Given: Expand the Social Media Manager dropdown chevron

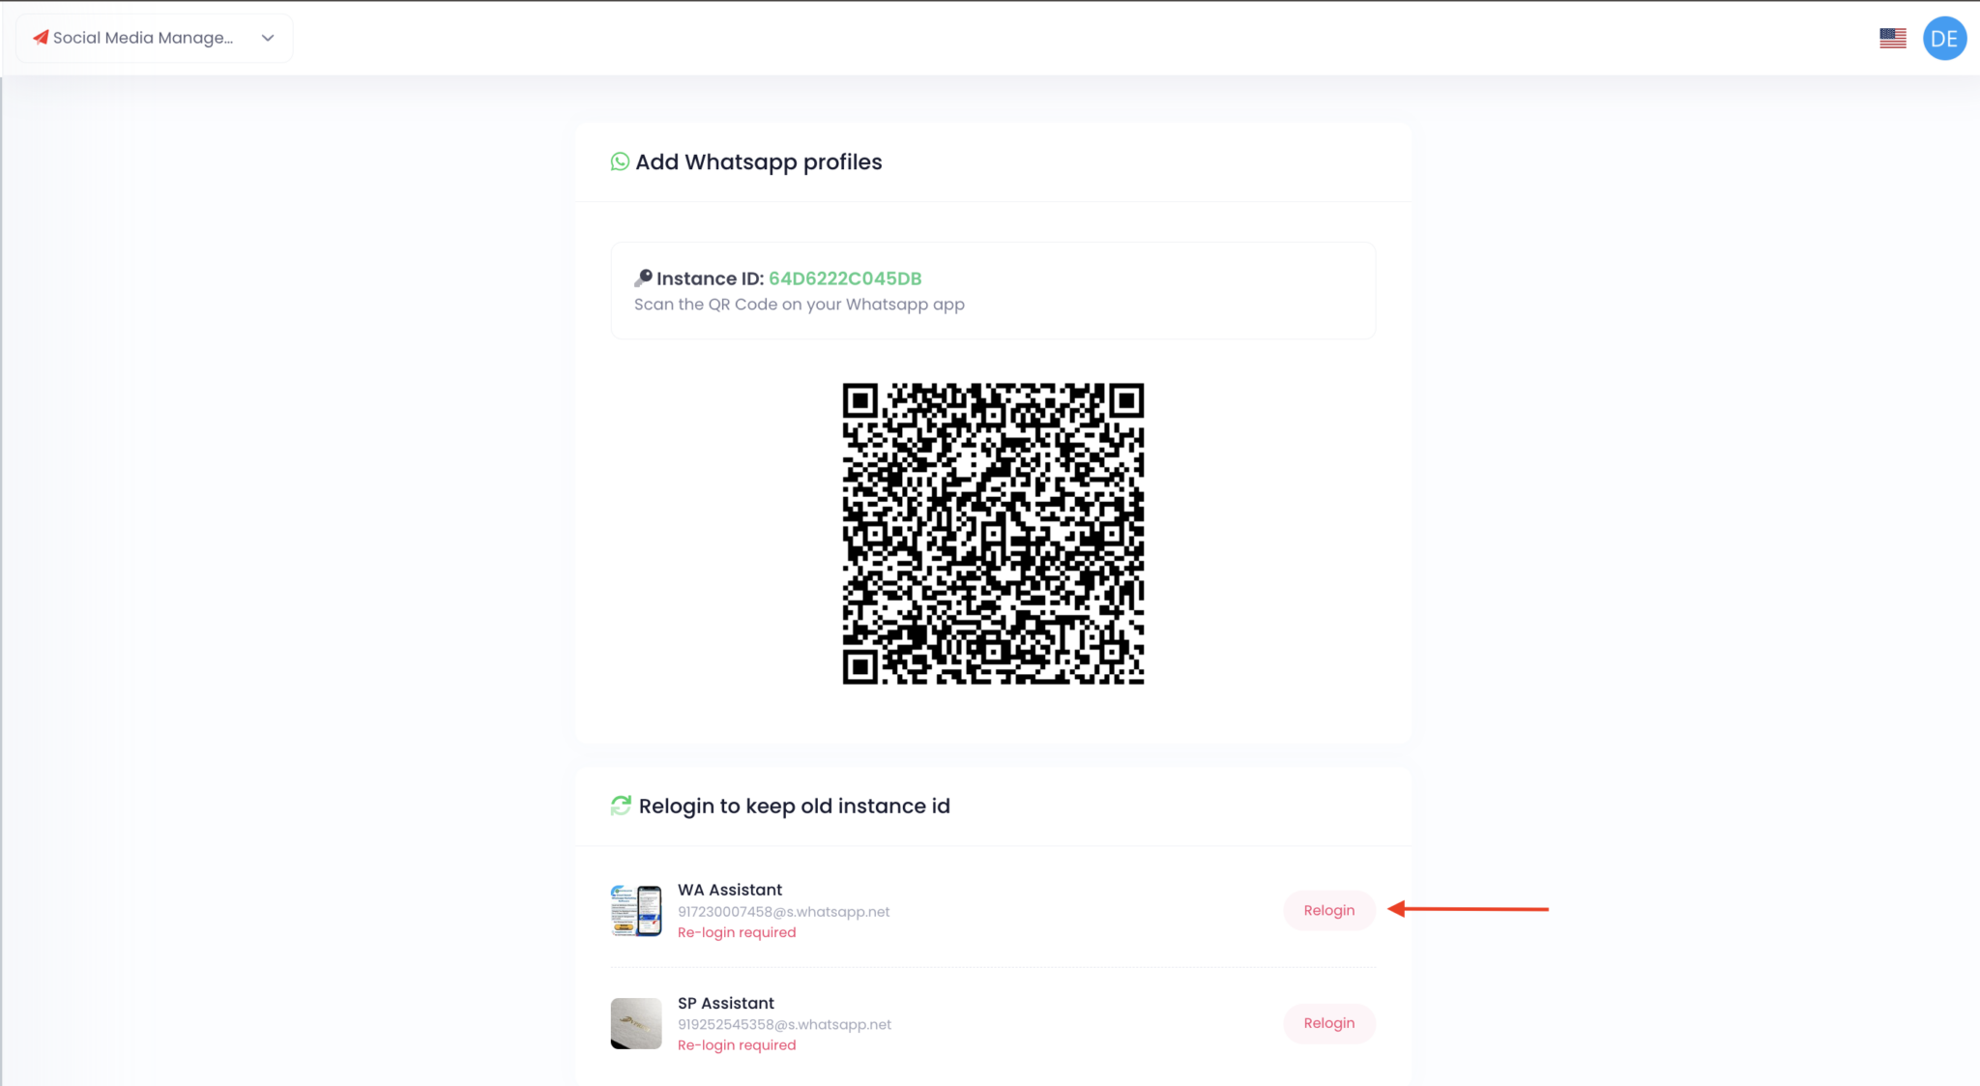Looking at the screenshot, I should click(x=268, y=38).
